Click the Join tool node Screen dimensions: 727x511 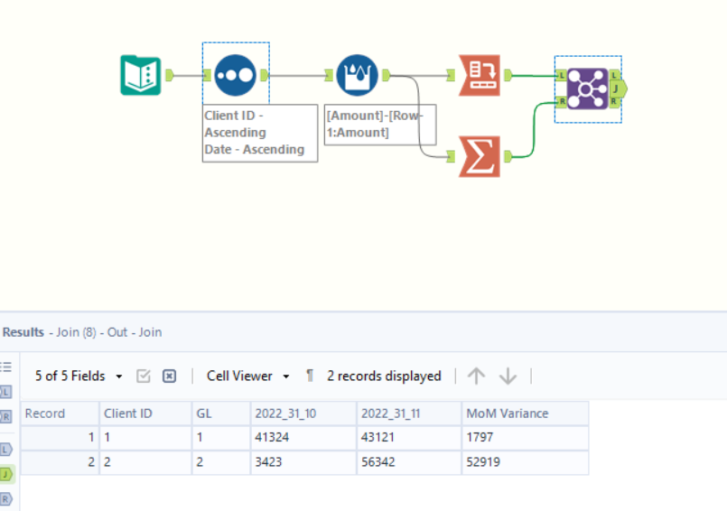587,88
